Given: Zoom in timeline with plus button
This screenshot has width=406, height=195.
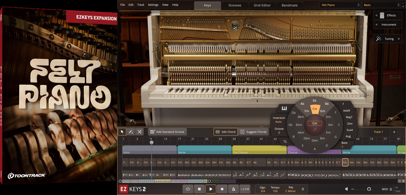Looking at the screenshot, I should pyautogui.click(x=404, y=181).
